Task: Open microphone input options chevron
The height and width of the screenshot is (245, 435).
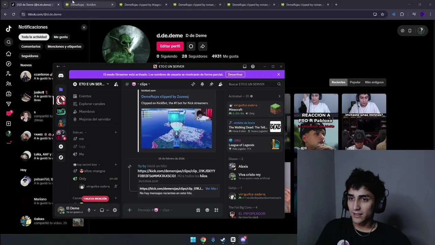Action: [94, 210]
